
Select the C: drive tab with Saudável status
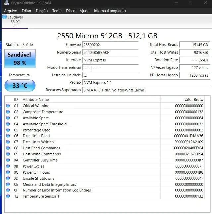(15, 22)
